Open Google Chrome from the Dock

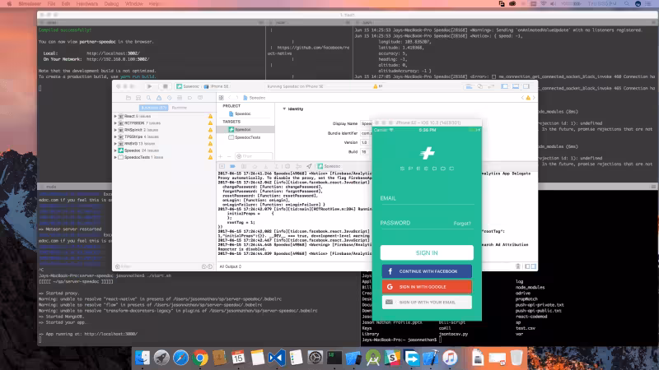[x=200, y=358]
